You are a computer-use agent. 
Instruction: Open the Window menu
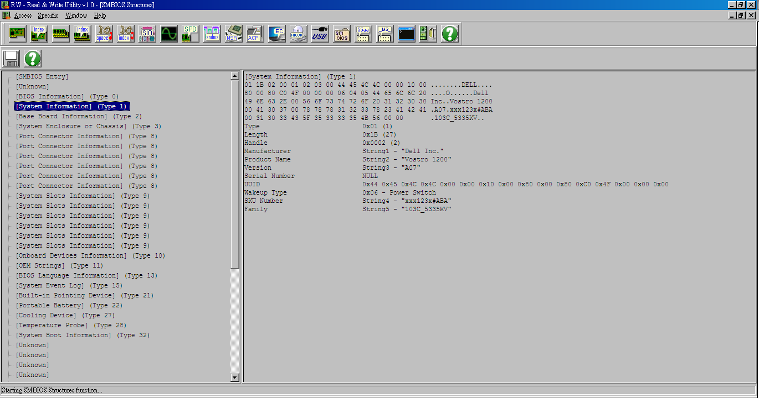pyautogui.click(x=76, y=15)
